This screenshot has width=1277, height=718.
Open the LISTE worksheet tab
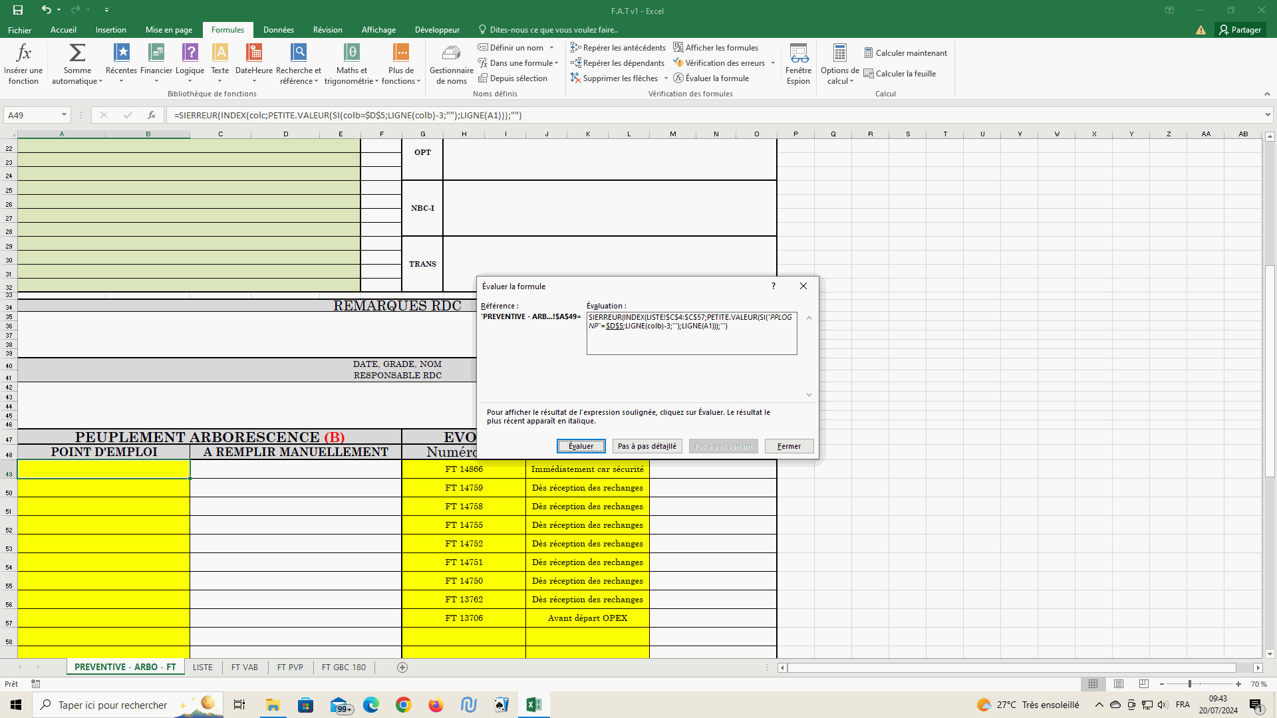click(x=203, y=667)
